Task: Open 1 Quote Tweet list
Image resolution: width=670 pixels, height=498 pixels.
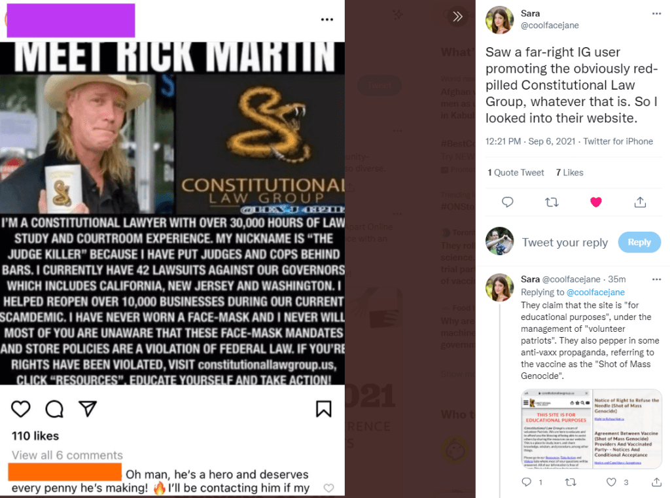Action: tap(516, 172)
